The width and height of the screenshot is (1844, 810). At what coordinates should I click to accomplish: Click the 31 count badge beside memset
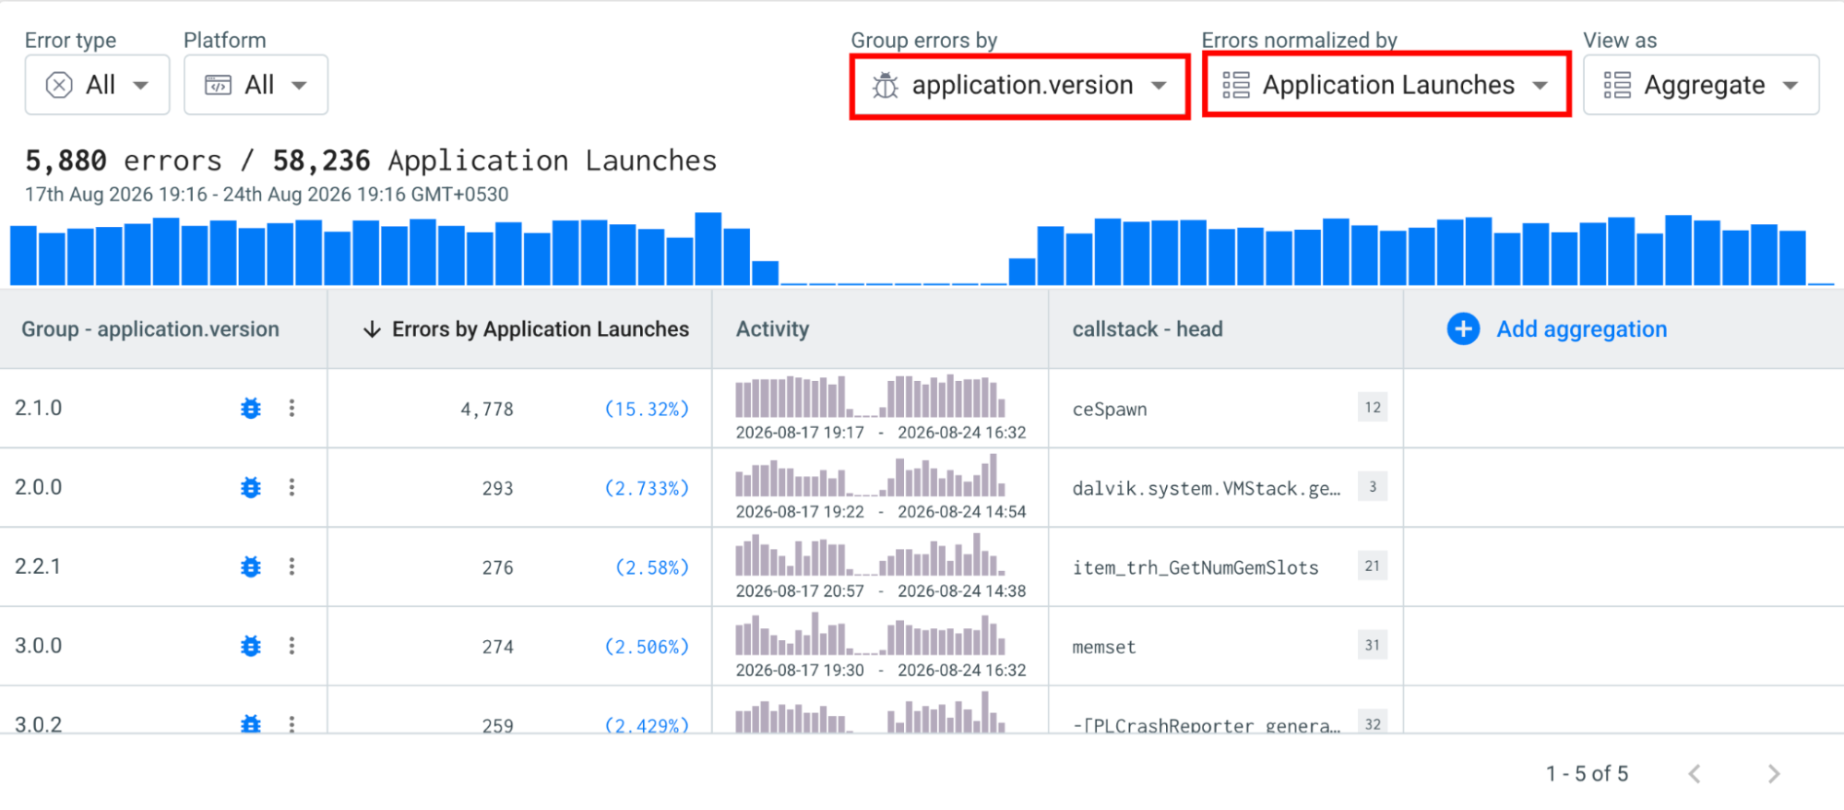tap(1373, 645)
